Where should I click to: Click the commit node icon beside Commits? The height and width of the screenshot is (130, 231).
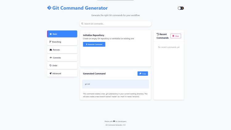pos(51,58)
